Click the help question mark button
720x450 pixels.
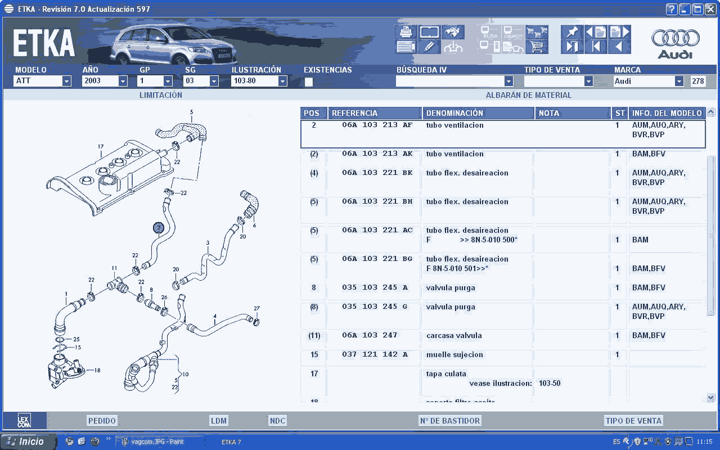coord(671,9)
